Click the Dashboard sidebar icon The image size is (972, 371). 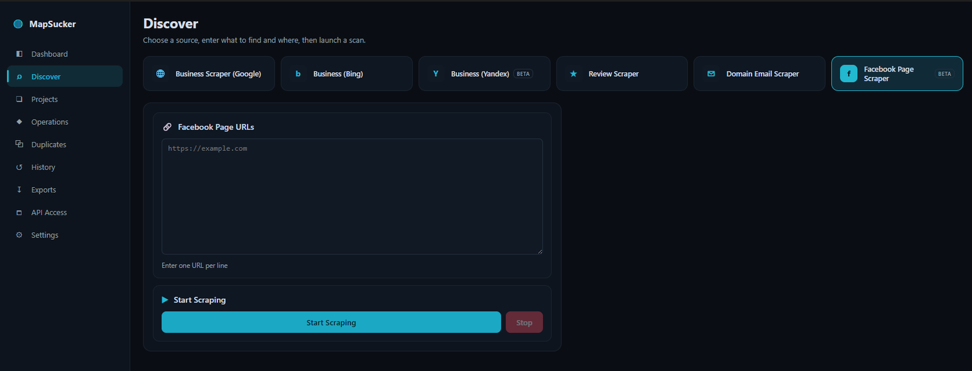19,54
